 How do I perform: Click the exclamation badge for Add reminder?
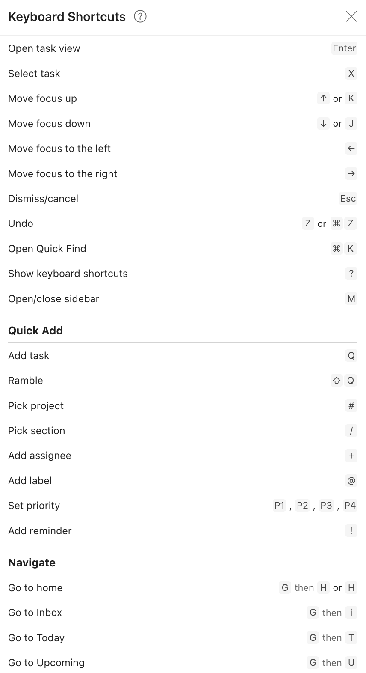coord(351,530)
